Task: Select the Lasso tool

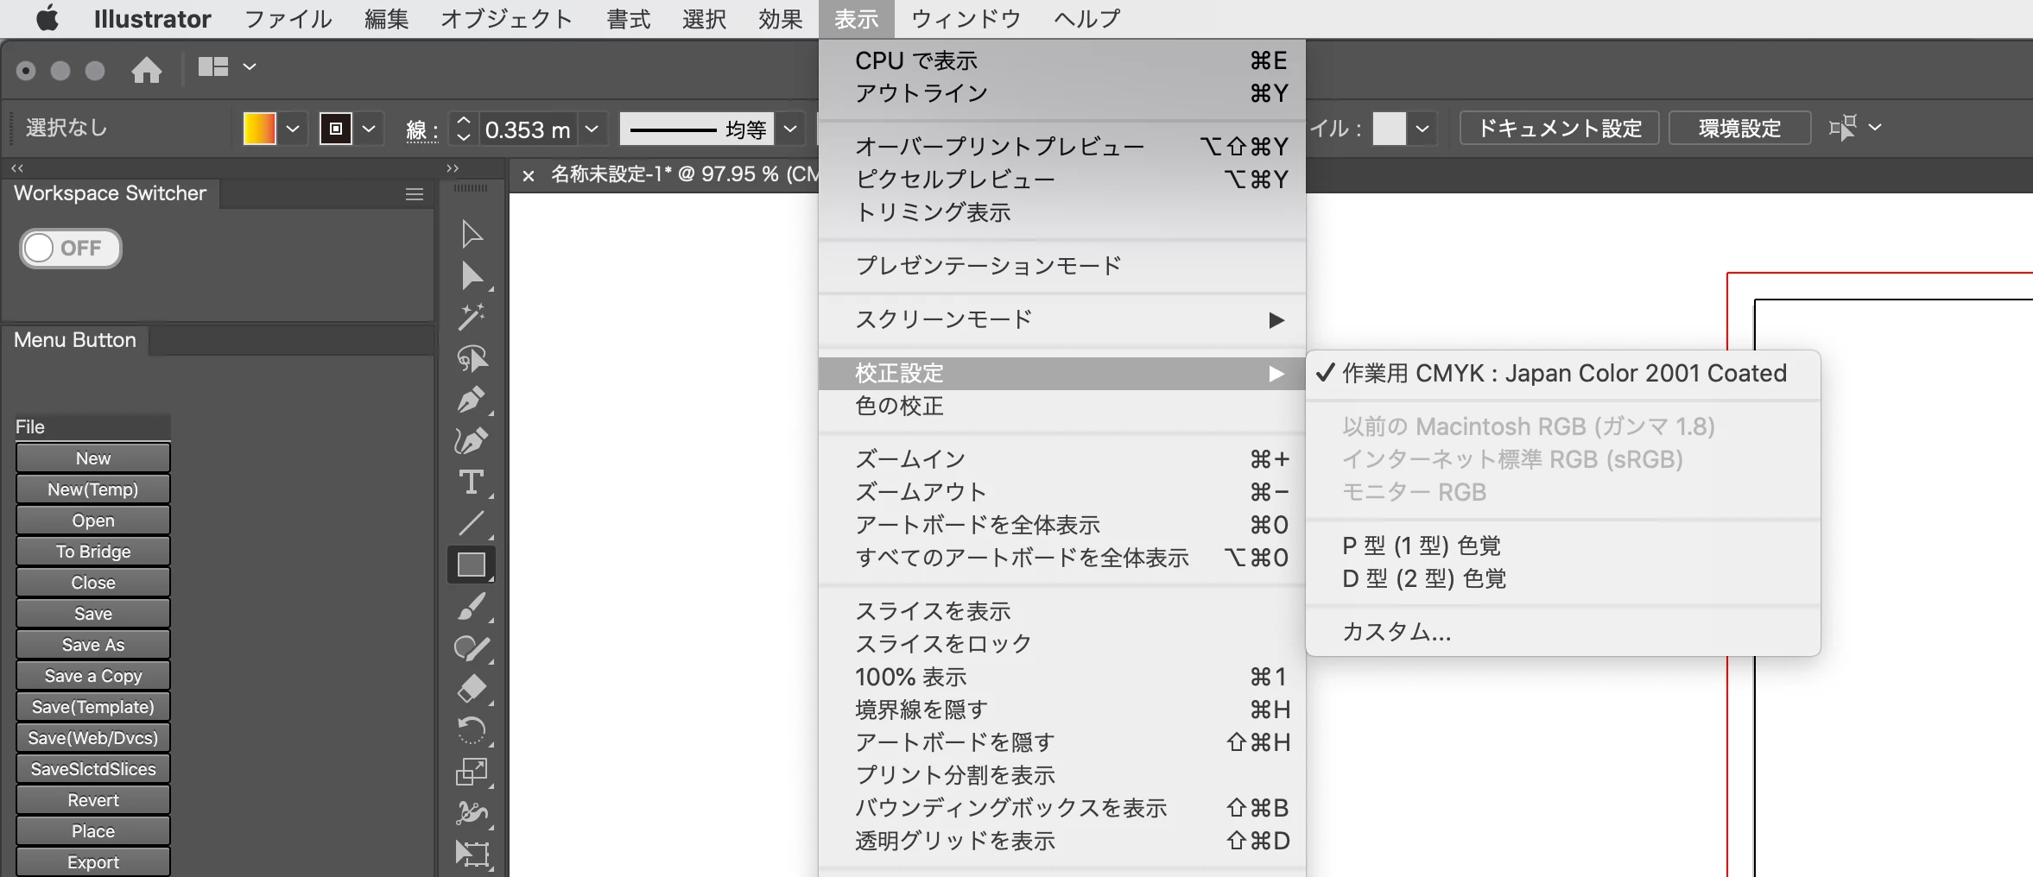Action: click(x=472, y=358)
